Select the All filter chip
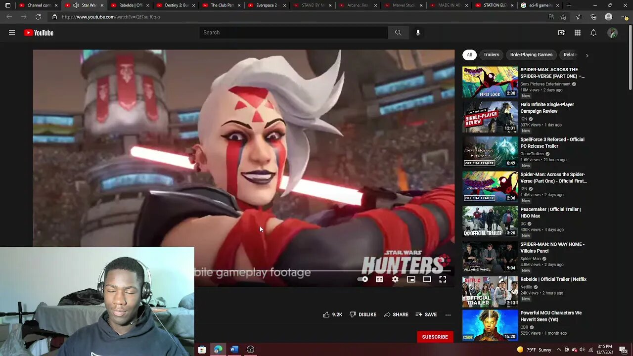633x356 pixels. point(469,55)
